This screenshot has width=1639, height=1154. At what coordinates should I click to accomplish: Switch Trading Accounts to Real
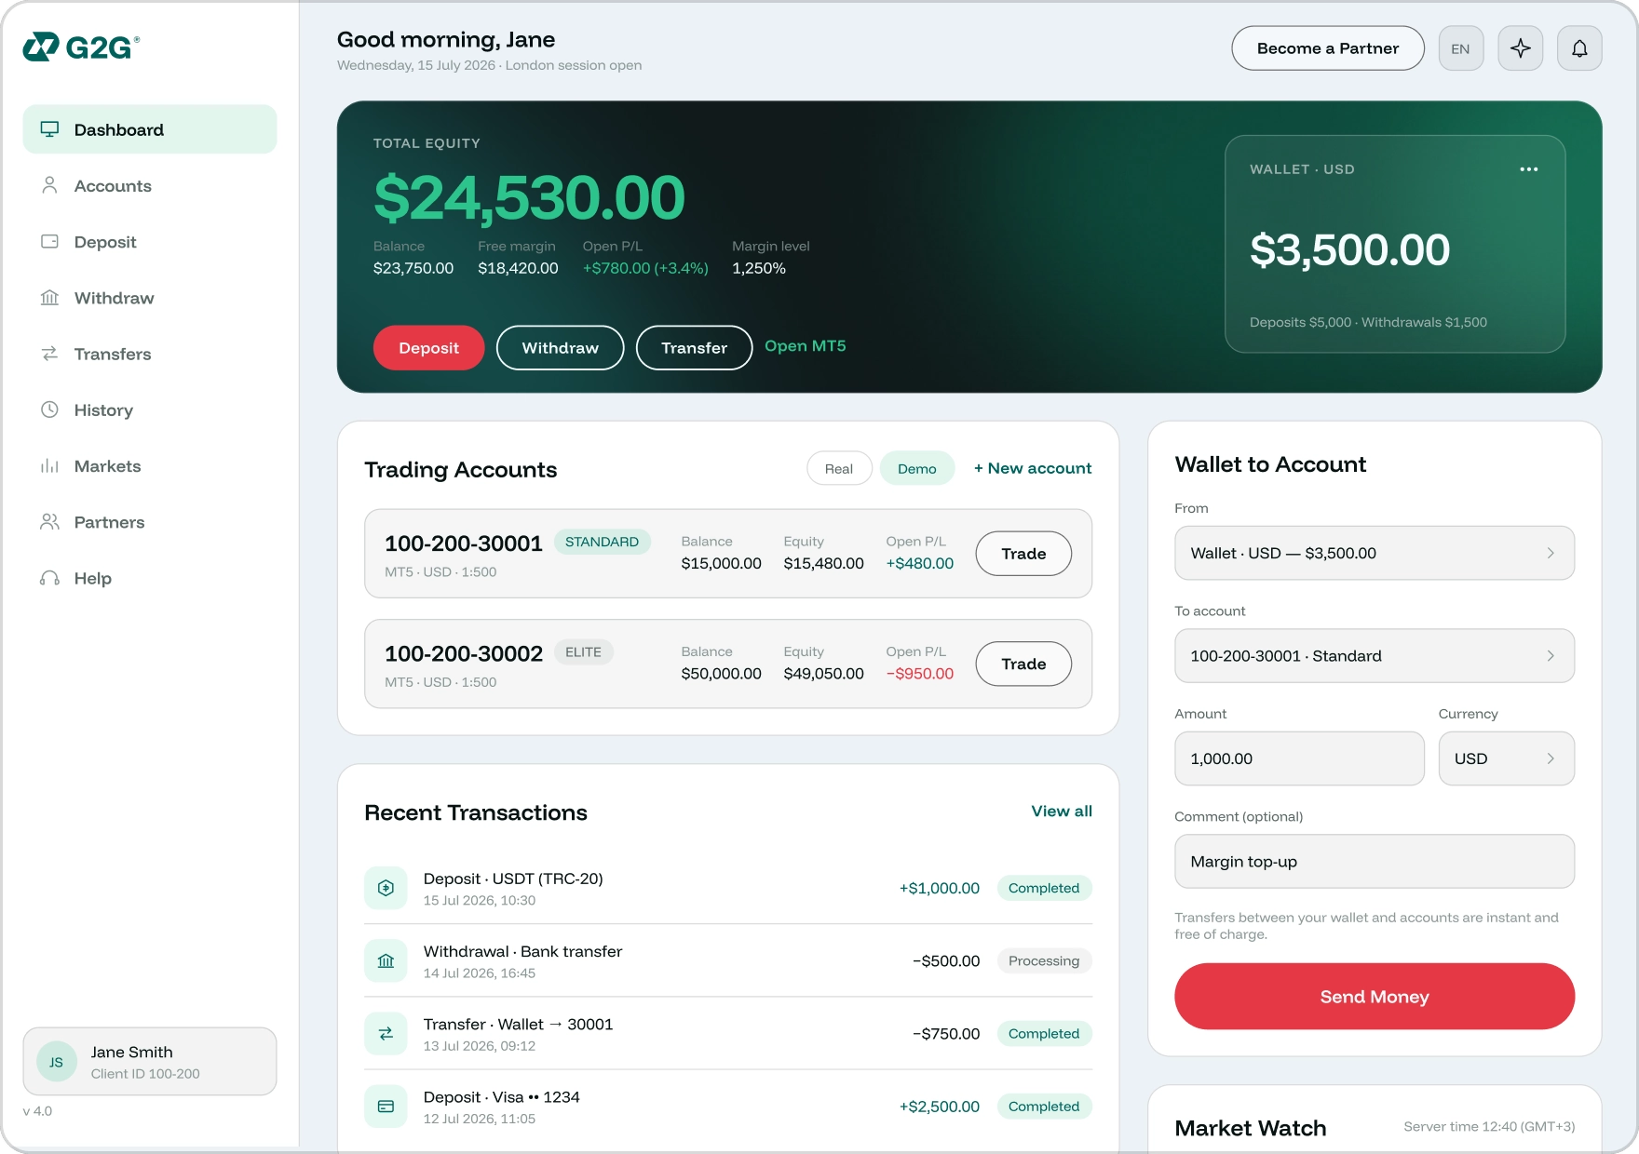[839, 468]
